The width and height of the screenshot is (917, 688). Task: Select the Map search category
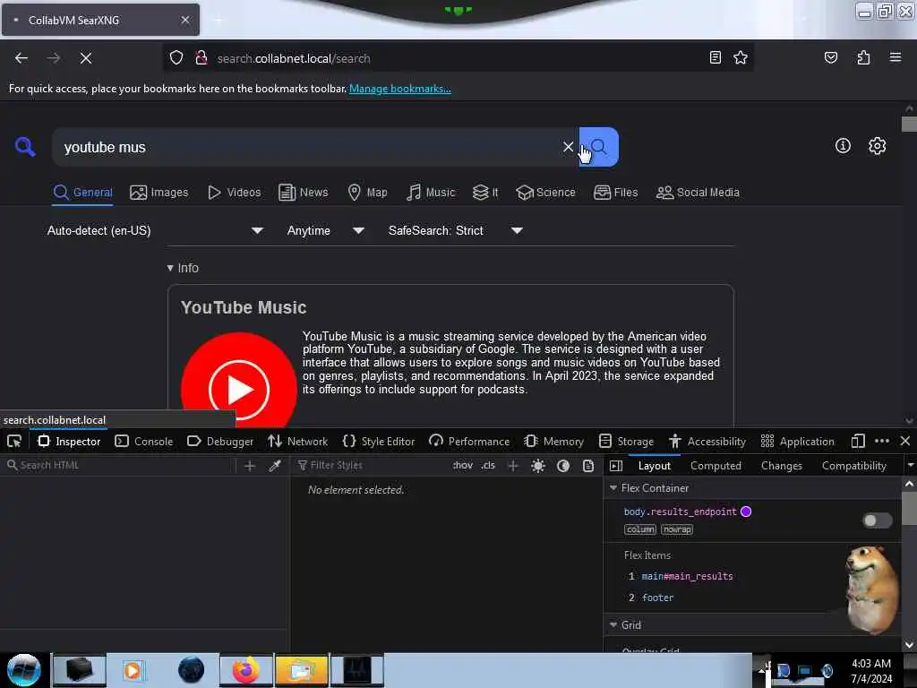coord(367,193)
